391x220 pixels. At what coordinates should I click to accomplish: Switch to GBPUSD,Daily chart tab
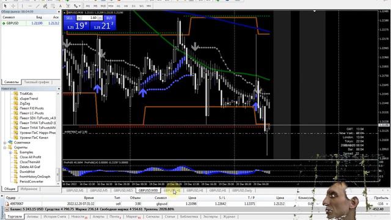(x=242, y=190)
